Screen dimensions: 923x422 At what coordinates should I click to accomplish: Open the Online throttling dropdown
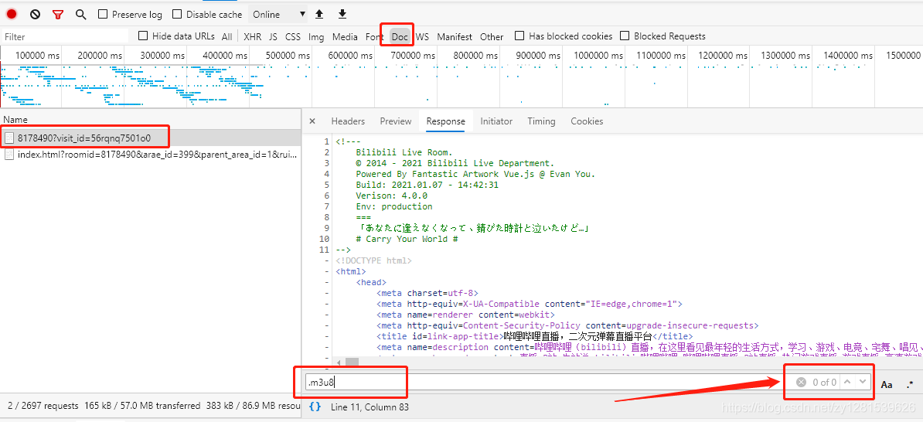279,14
